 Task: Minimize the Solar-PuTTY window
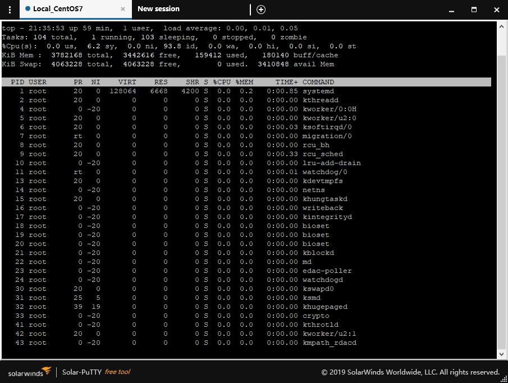click(x=451, y=10)
